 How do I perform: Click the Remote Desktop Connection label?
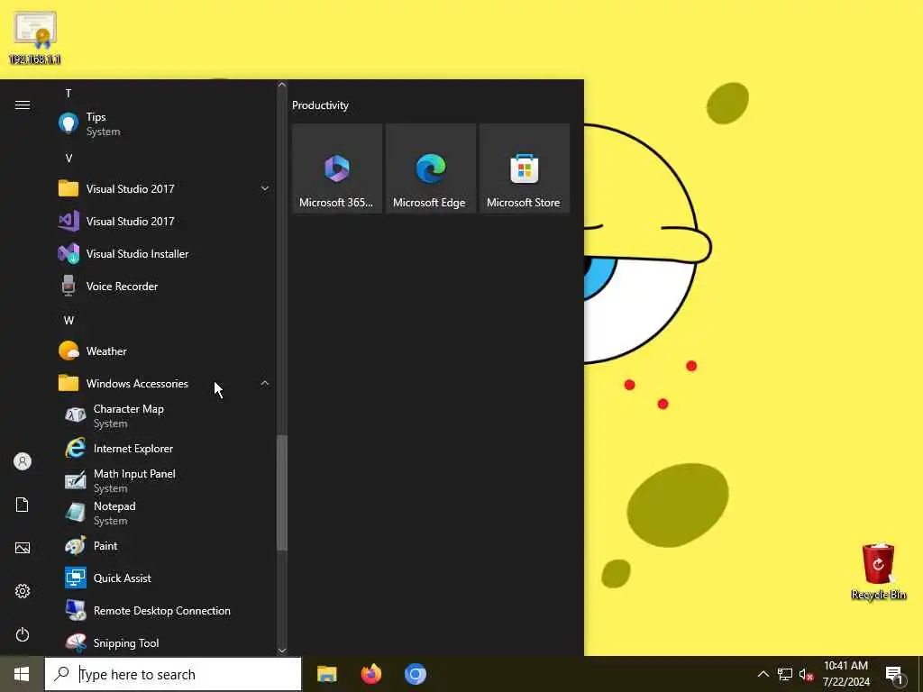[x=162, y=610]
